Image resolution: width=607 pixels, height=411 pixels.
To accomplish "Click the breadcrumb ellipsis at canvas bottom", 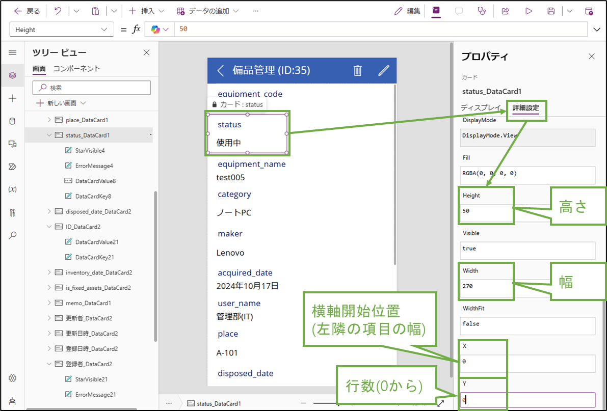I will 169,403.
